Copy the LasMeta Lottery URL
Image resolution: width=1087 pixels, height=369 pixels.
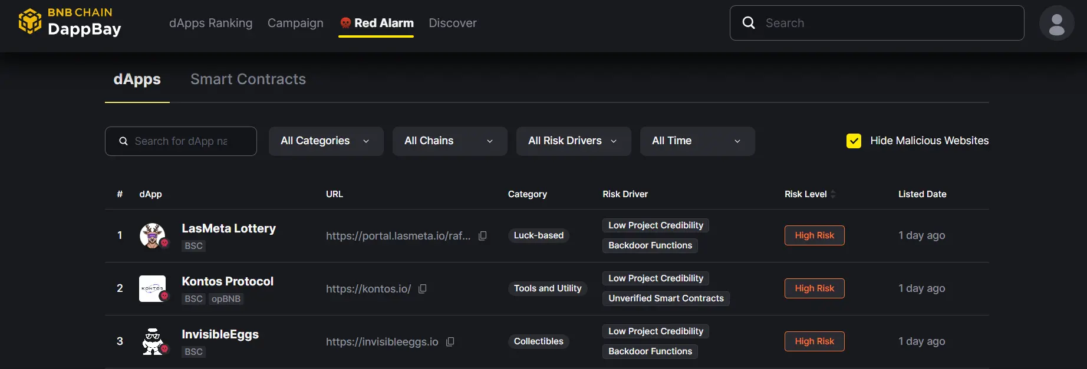pyautogui.click(x=482, y=236)
